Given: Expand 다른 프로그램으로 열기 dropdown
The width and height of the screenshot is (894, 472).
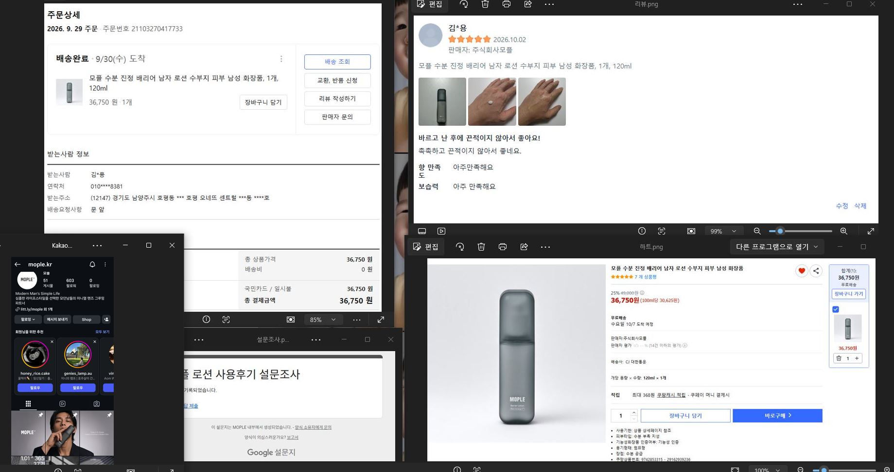Looking at the screenshot, I should 777,247.
